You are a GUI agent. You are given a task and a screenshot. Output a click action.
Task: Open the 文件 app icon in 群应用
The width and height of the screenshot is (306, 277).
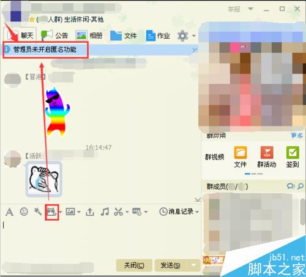(x=240, y=157)
